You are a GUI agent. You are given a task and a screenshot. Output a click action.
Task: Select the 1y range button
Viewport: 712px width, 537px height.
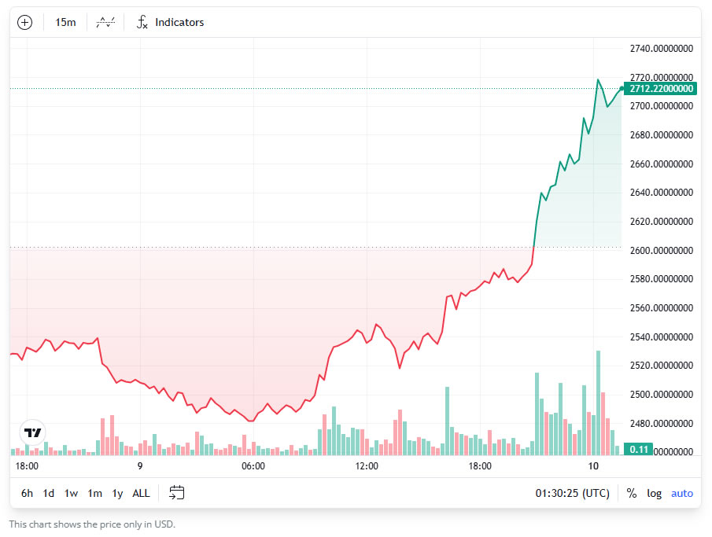[116, 493]
